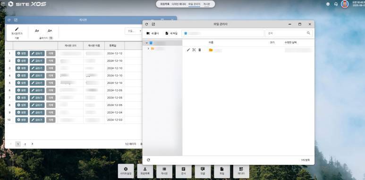Click 설정 for board row 9

[22, 113]
